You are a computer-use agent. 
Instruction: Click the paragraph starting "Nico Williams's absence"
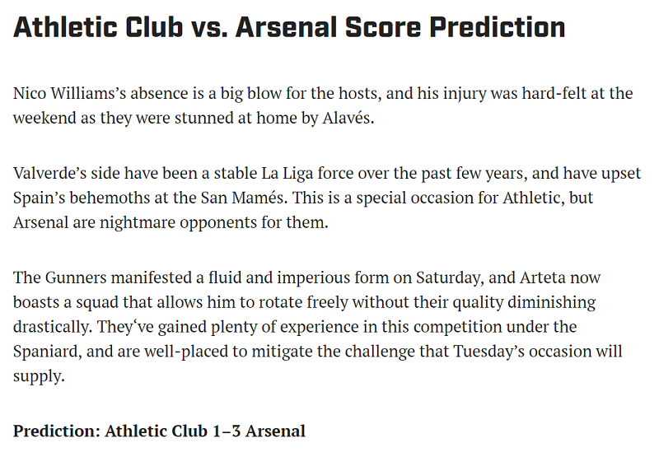tap(323, 105)
